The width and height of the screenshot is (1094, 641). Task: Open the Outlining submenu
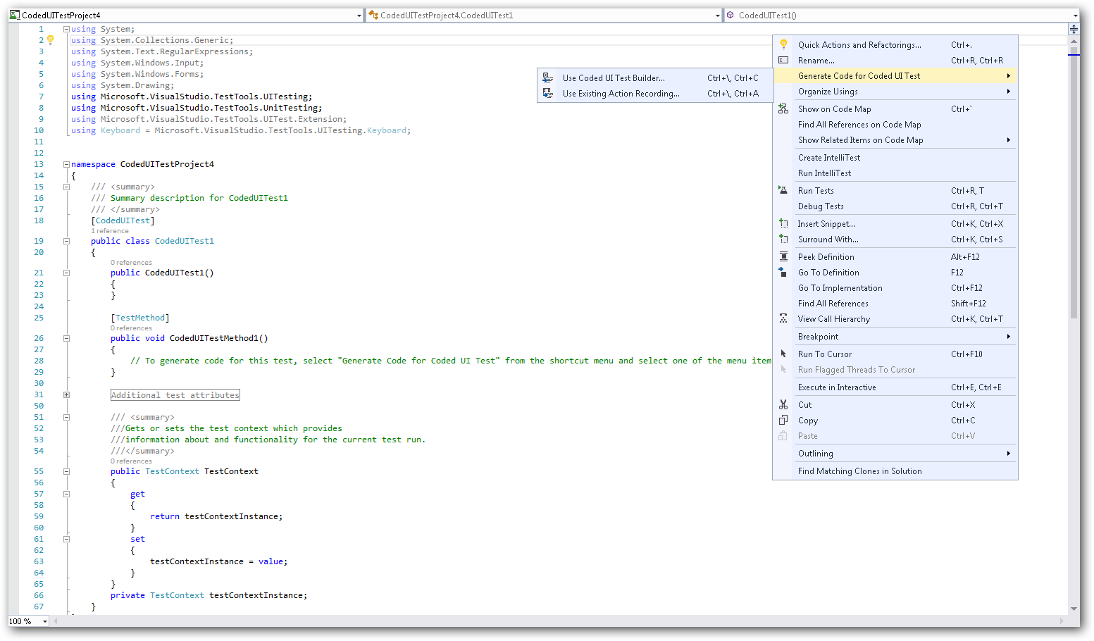[x=895, y=453]
